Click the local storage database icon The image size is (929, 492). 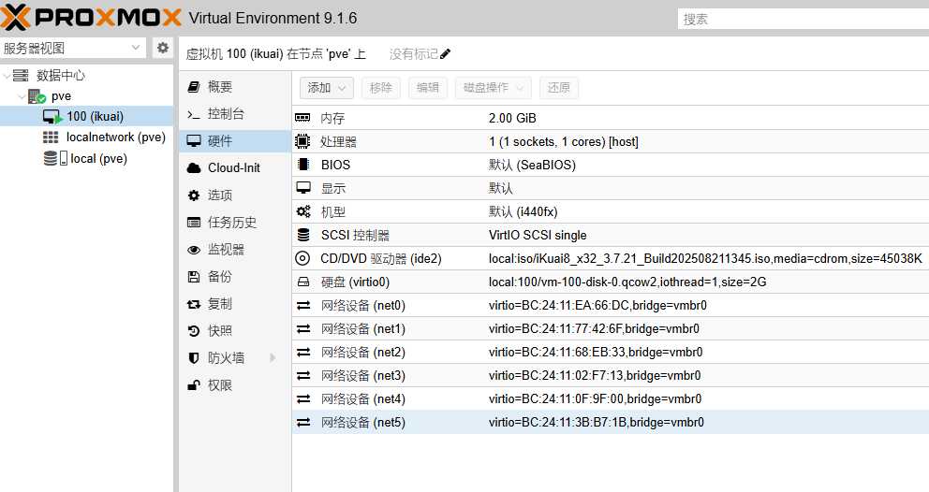(51, 158)
